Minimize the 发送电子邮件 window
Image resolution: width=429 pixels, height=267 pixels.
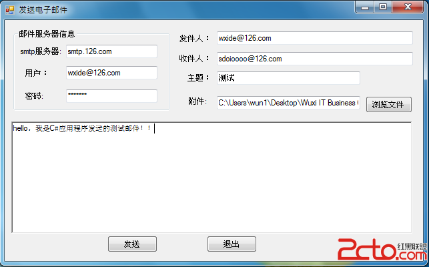(365, 7)
